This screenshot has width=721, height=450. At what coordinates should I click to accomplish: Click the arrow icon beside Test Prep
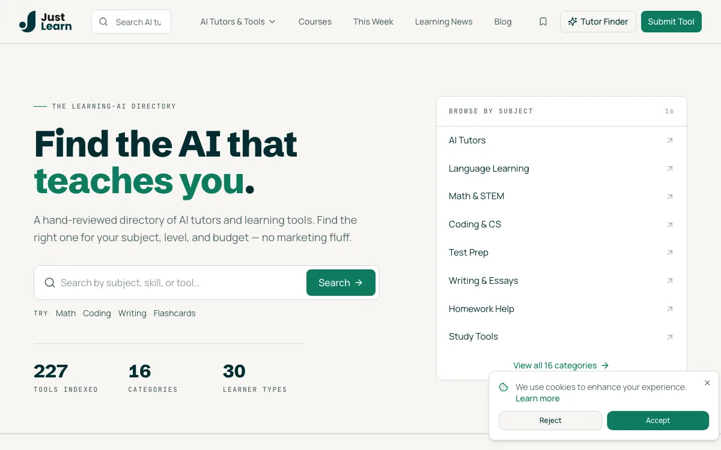coord(670,253)
